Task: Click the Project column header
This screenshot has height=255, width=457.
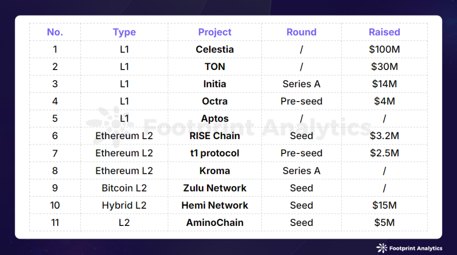Action: point(215,32)
